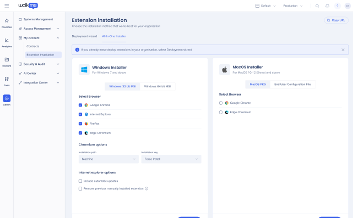Image resolution: width=353 pixels, height=218 pixels.
Task: Select Edge Chromium radio under MacOS Installer
Action: (x=221, y=112)
